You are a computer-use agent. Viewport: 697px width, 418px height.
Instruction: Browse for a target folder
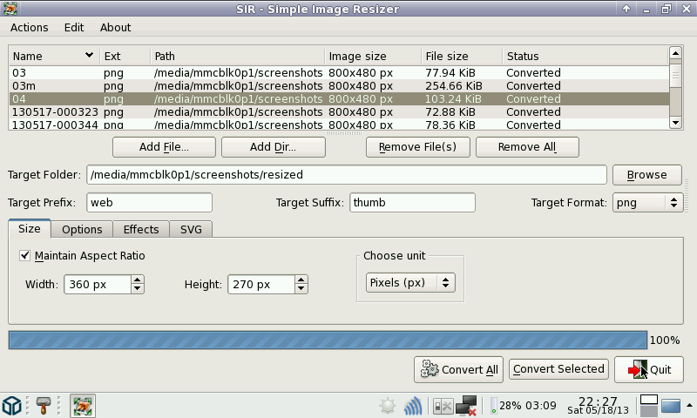click(x=646, y=175)
